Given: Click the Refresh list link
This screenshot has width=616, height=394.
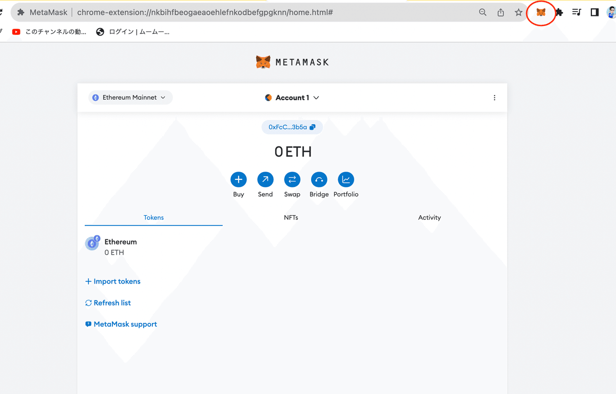Looking at the screenshot, I should pyautogui.click(x=108, y=303).
